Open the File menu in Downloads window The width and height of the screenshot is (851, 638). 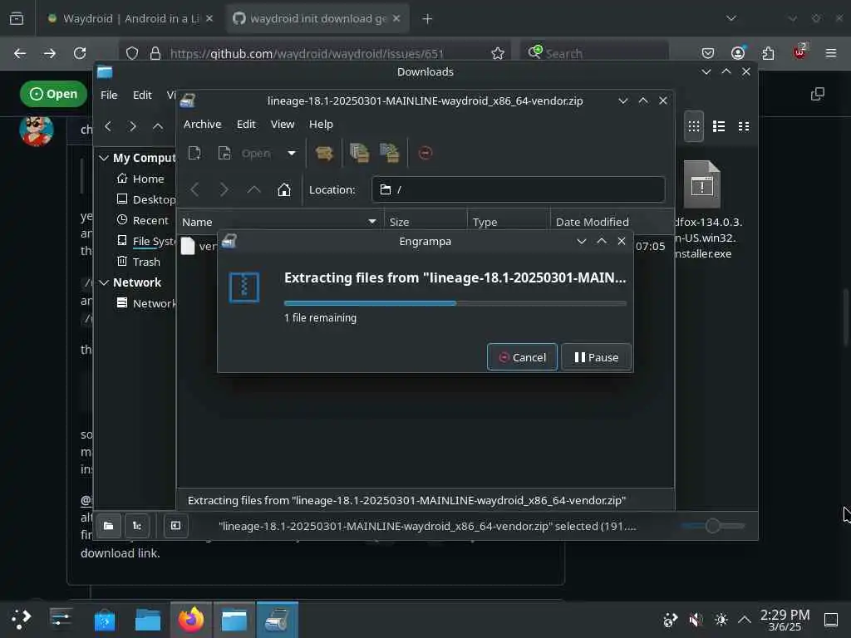point(109,95)
